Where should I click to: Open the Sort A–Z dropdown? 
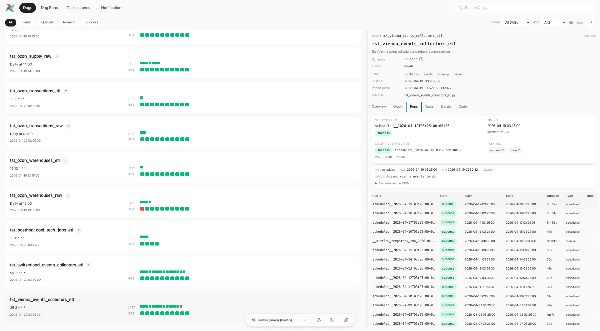554,22
